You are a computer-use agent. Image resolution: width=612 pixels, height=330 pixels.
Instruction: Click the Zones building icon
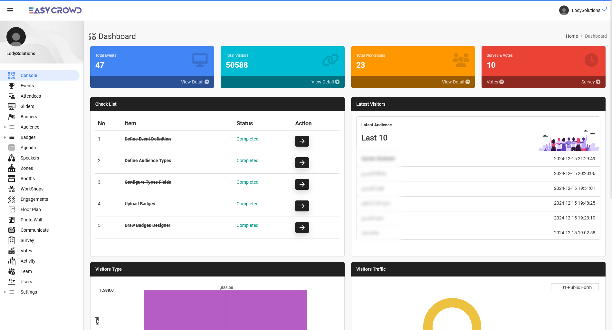tap(12, 168)
